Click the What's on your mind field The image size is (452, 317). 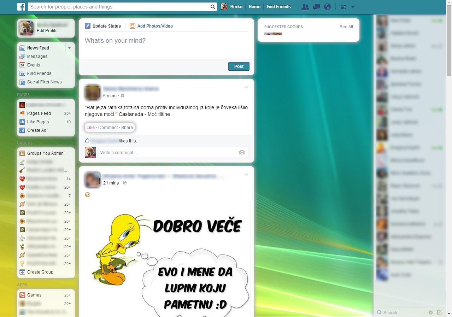click(166, 45)
